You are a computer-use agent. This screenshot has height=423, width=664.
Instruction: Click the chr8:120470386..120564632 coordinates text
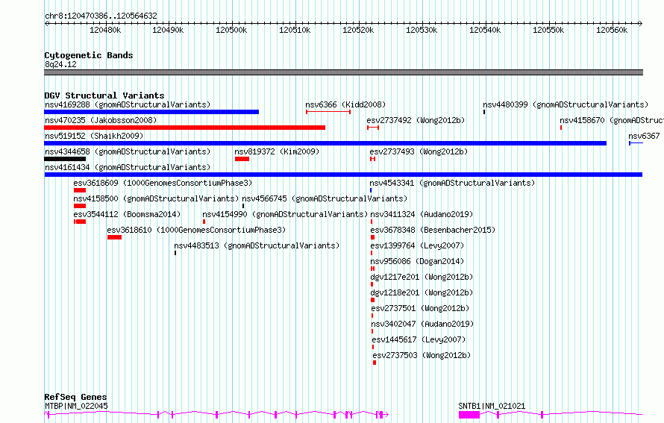pyautogui.click(x=101, y=16)
